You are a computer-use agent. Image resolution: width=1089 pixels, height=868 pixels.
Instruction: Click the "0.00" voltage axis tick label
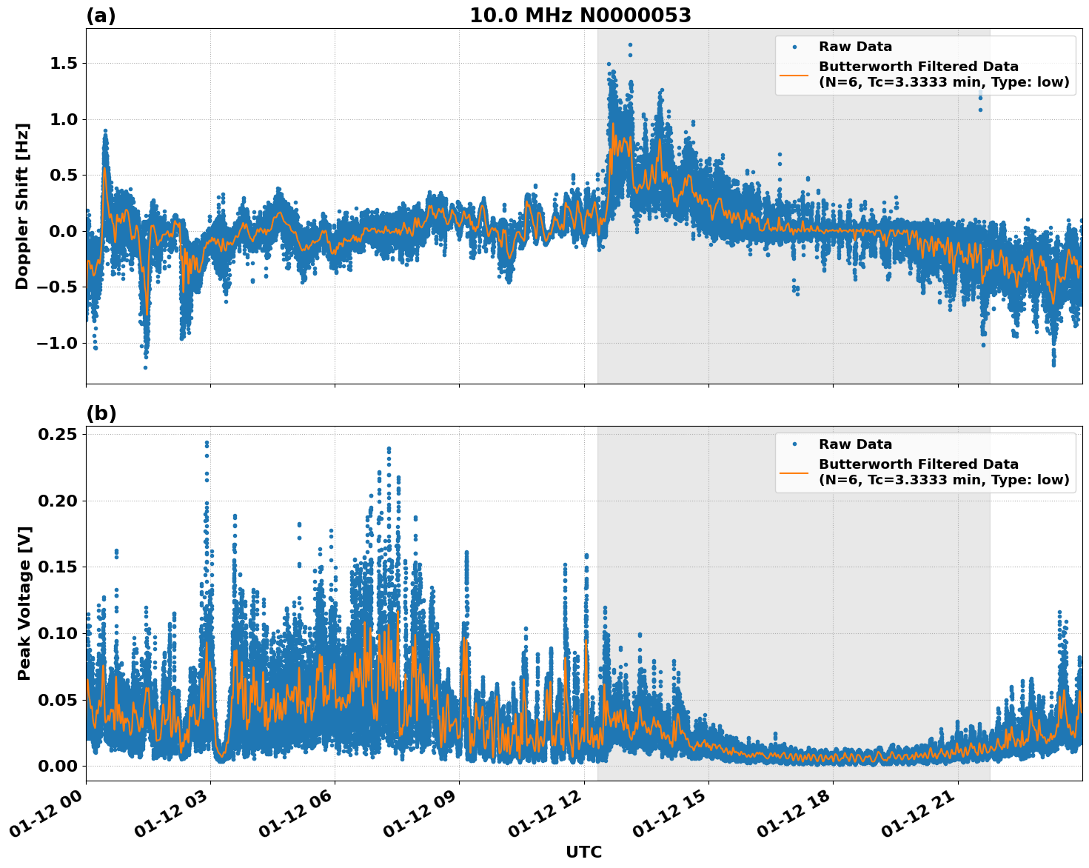pos(59,766)
